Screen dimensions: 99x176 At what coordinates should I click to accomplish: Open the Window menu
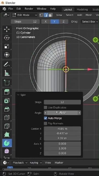pos(42,9)
